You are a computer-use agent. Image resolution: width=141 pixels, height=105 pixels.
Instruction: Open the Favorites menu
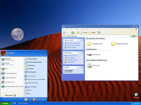pyautogui.click(x=77, y=29)
